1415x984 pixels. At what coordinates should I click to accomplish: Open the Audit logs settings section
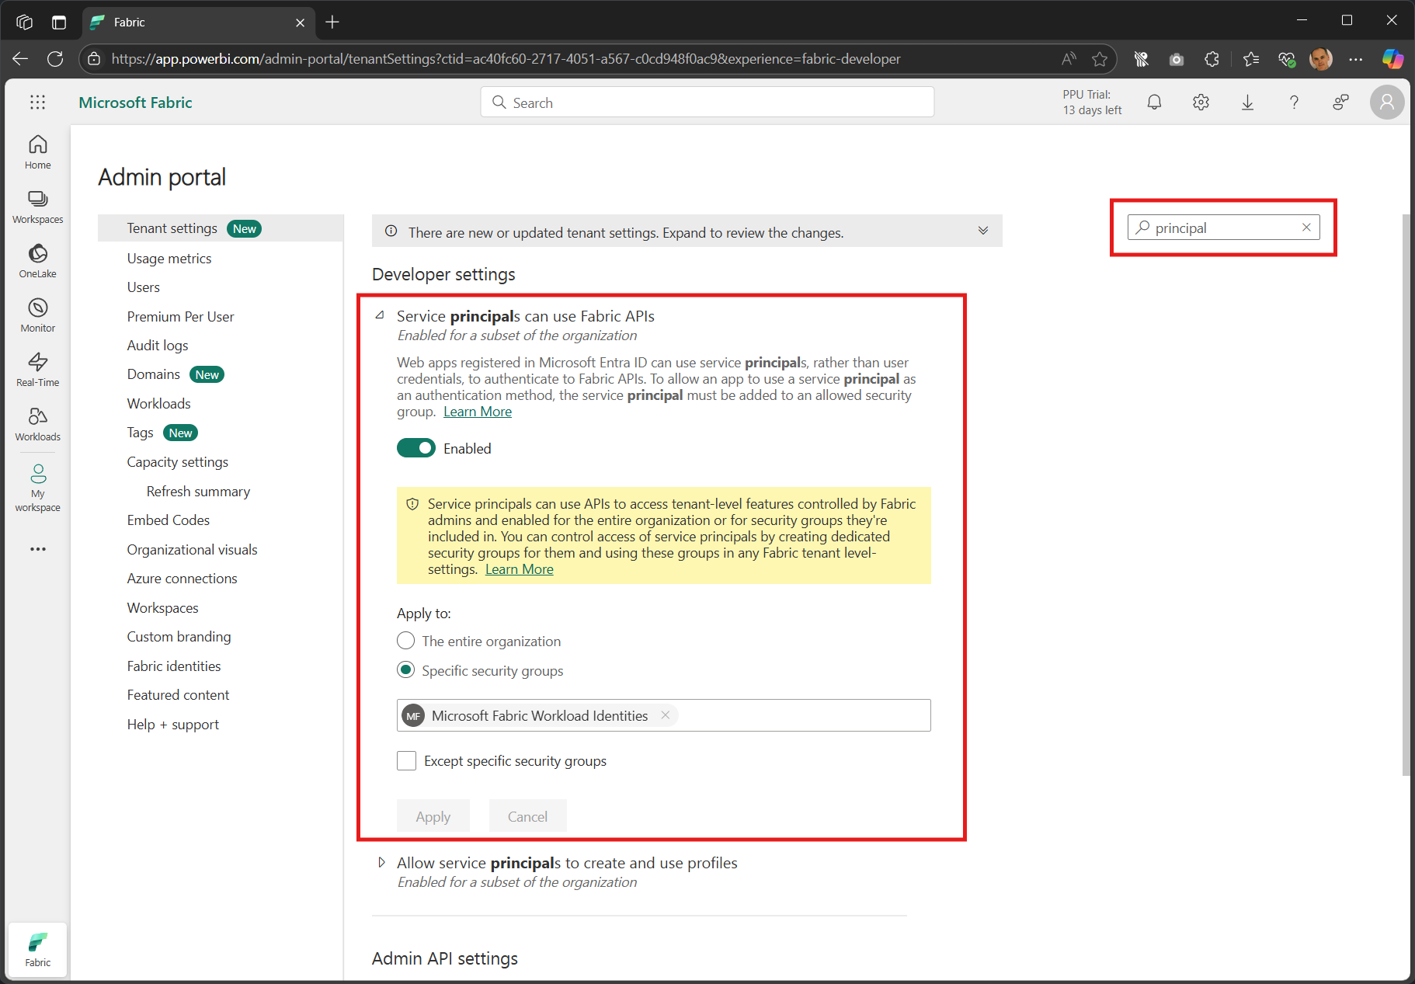click(x=158, y=345)
